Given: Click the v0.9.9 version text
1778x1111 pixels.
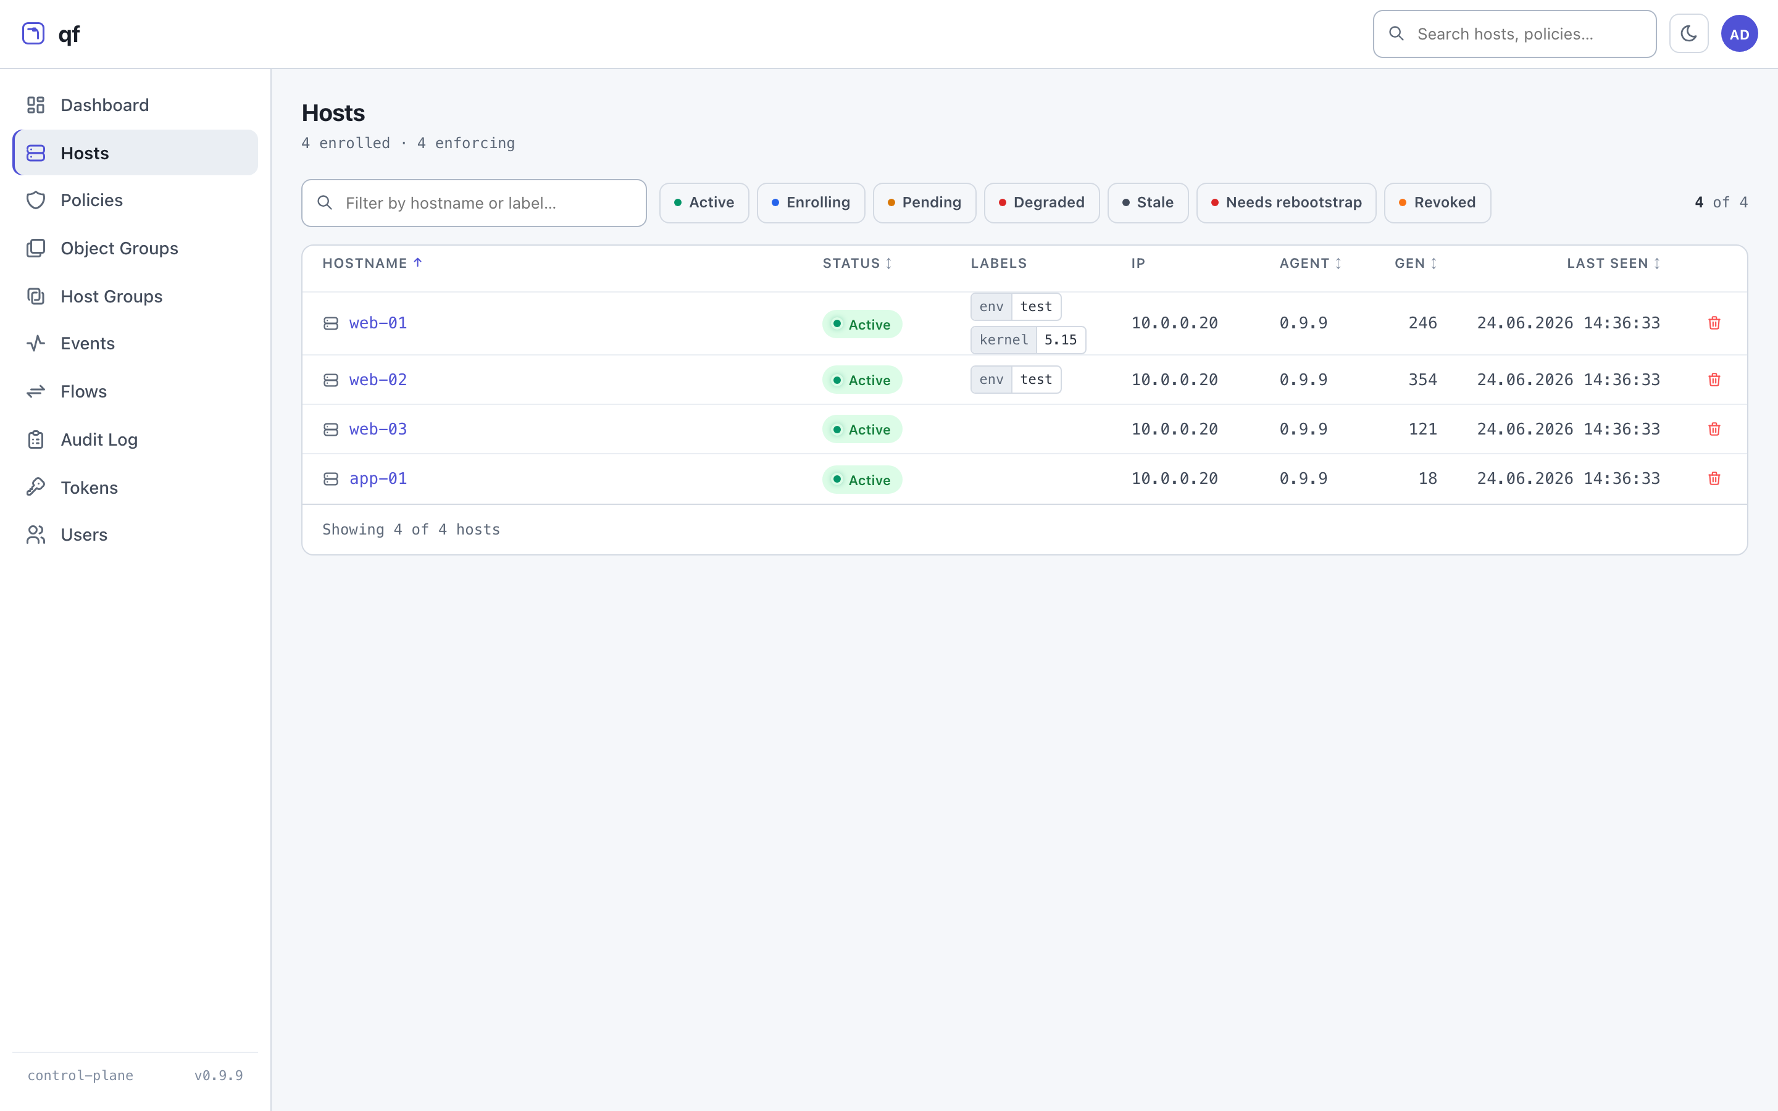Looking at the screenshot, I should 218,1076.
